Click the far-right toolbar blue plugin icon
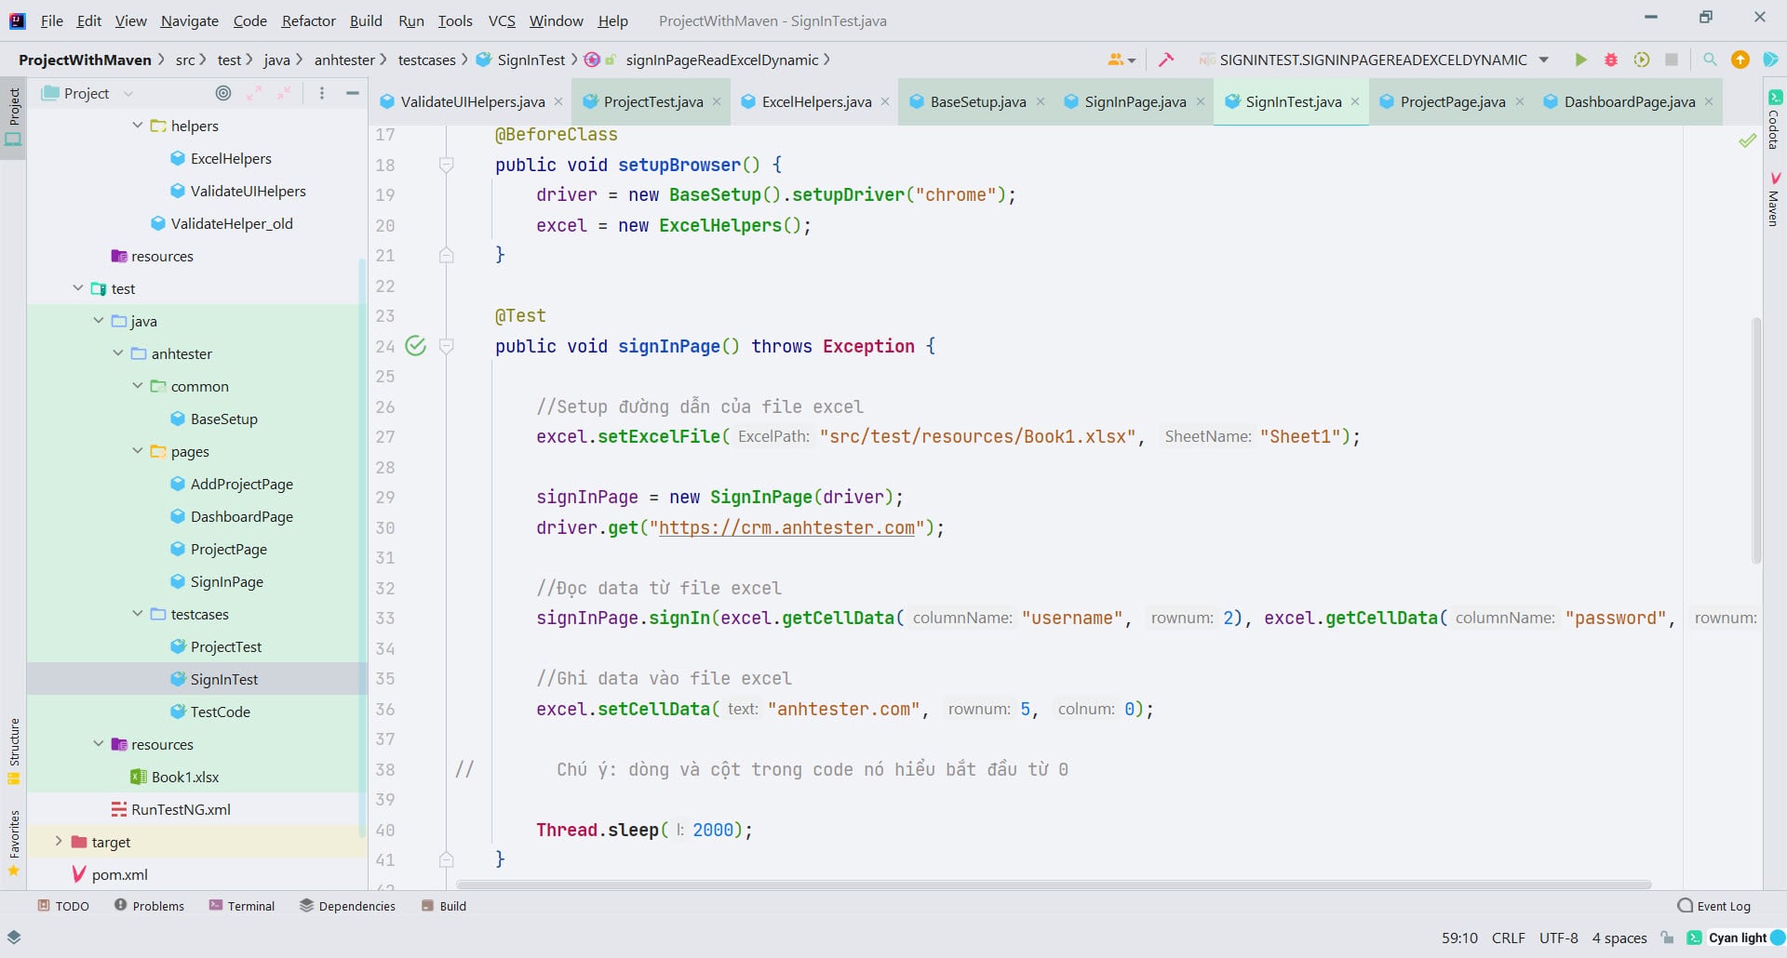1787x958 pixels. click(x=1770, y=60)
